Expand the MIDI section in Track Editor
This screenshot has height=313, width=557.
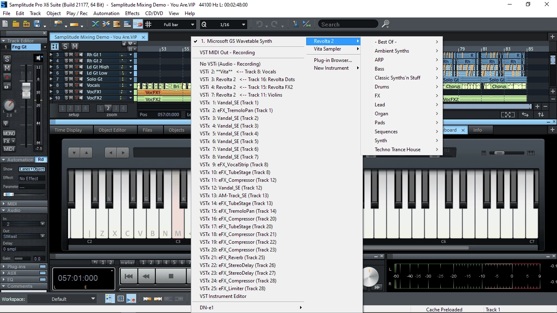(x=4, y=204)
